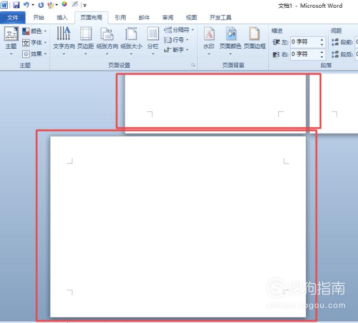The height and width of the screenshot is (323, 358).
Task: Increase the left indent with stepper up arrow
Action: pyautogui.click(x=322, y=39)
